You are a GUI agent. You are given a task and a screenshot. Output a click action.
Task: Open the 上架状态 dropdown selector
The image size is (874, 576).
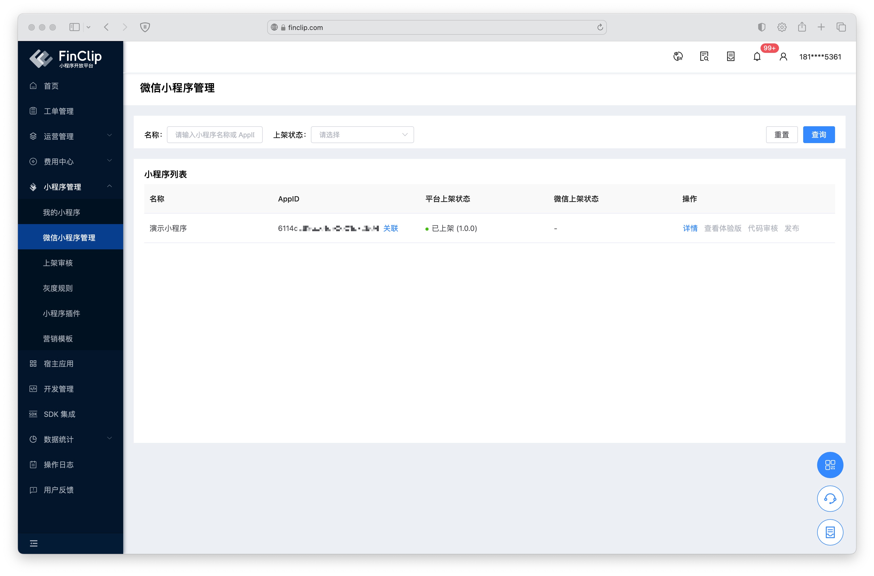[362, 135]
